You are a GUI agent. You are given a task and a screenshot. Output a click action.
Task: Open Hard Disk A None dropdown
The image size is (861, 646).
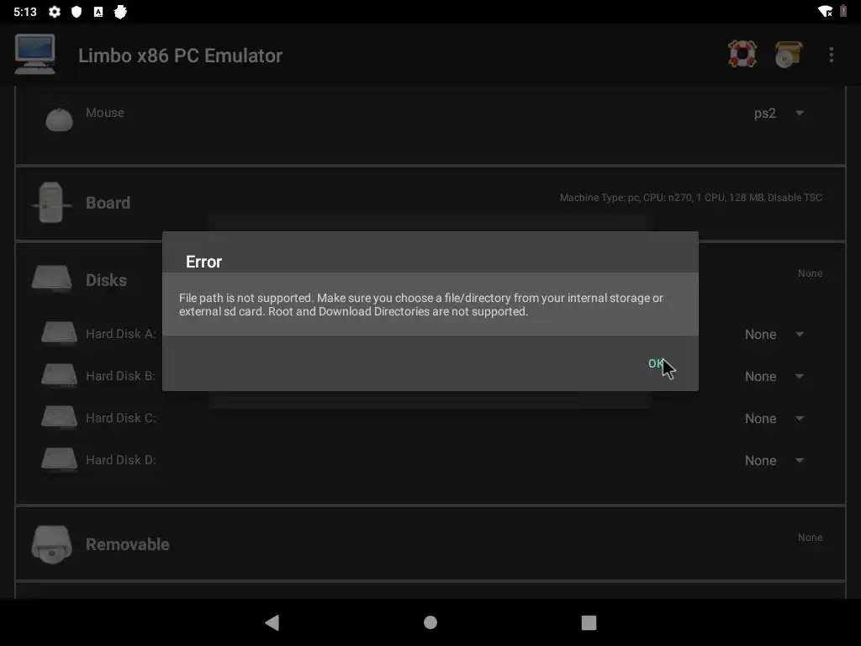pos(774,334)
